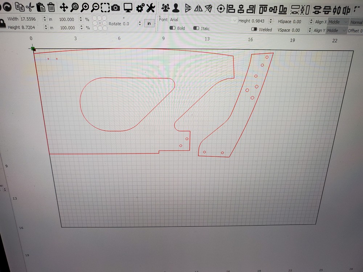Click the last Distribute horizontally icon
The width and height of the screenshot is (363, 272).
[346, 11]
